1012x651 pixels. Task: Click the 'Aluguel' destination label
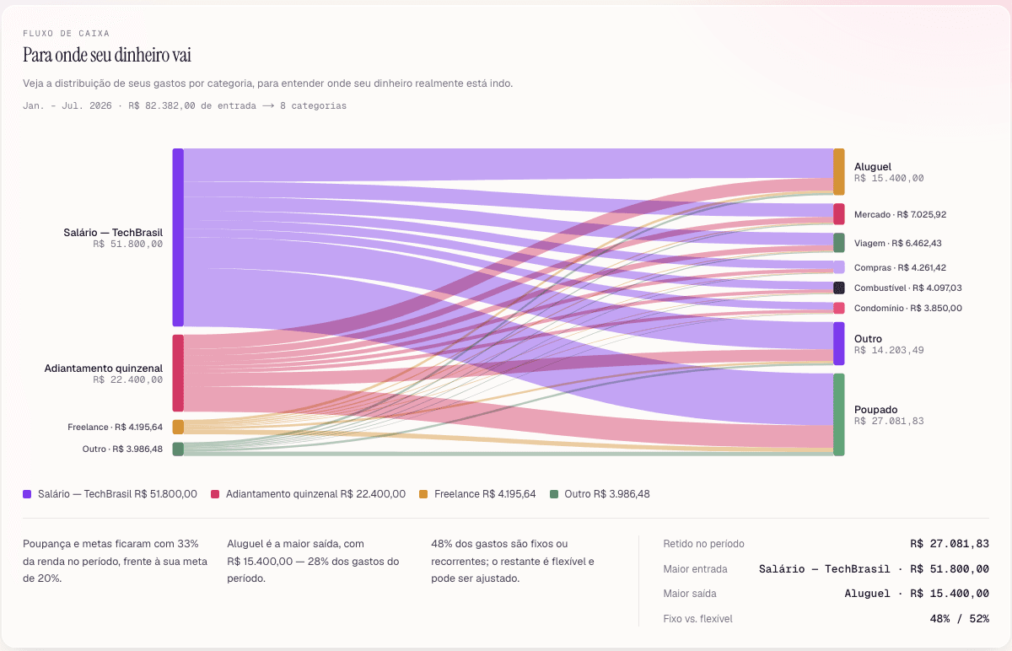[x=872, y=167]
